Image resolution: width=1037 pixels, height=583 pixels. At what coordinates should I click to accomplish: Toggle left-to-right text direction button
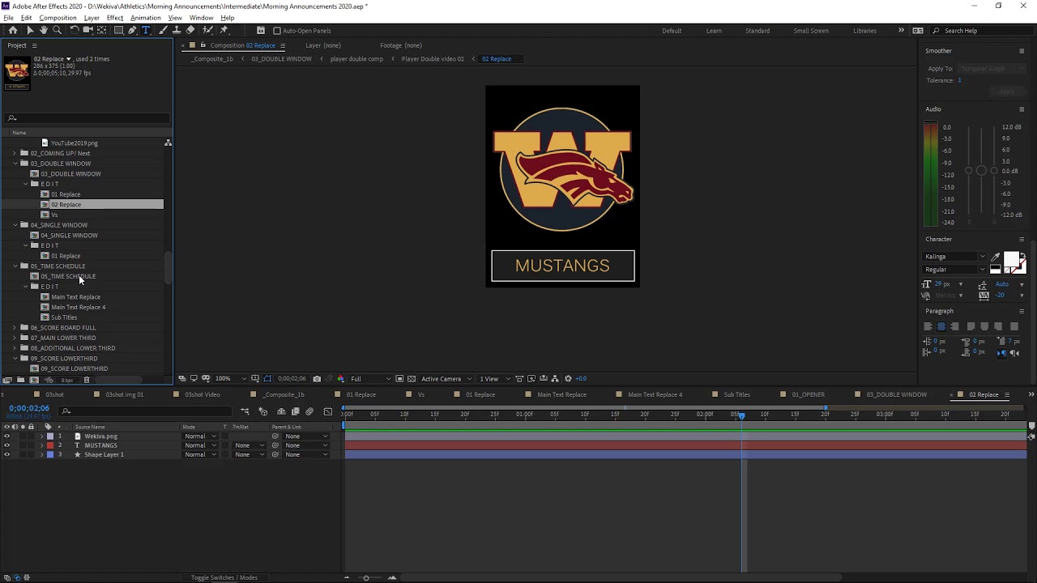click(x=1001, y=353)
